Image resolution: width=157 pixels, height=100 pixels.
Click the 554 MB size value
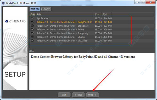108,40
